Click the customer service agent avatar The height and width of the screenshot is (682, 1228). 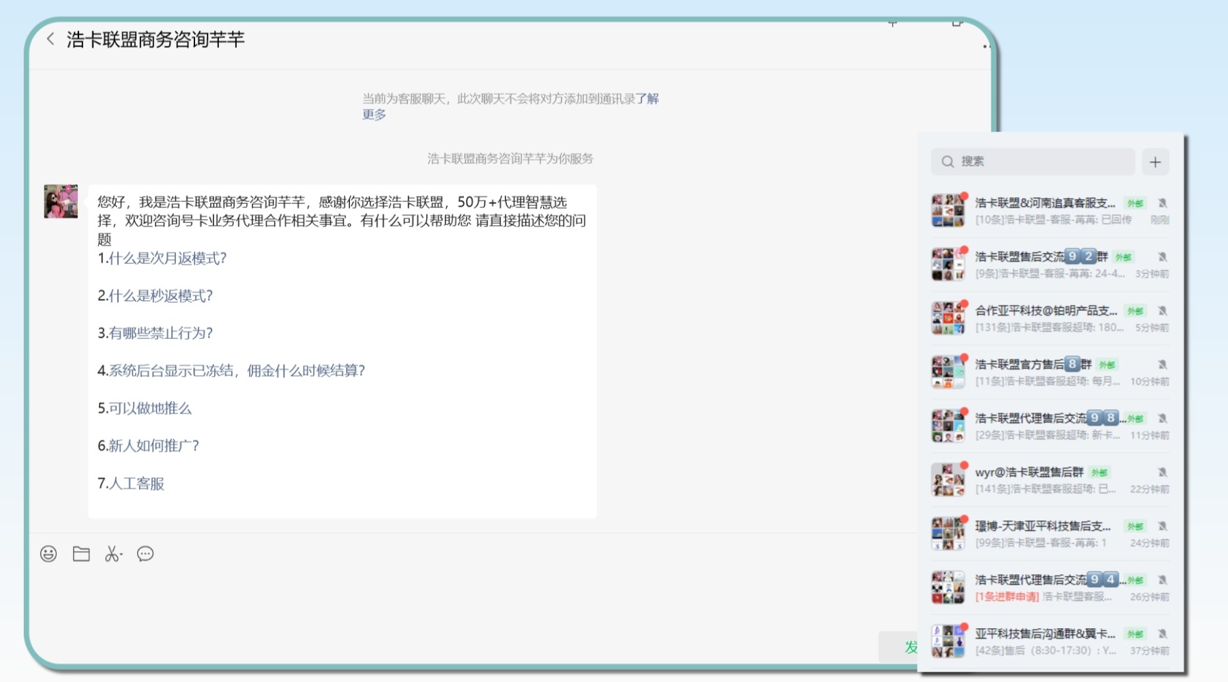[61, 201]
